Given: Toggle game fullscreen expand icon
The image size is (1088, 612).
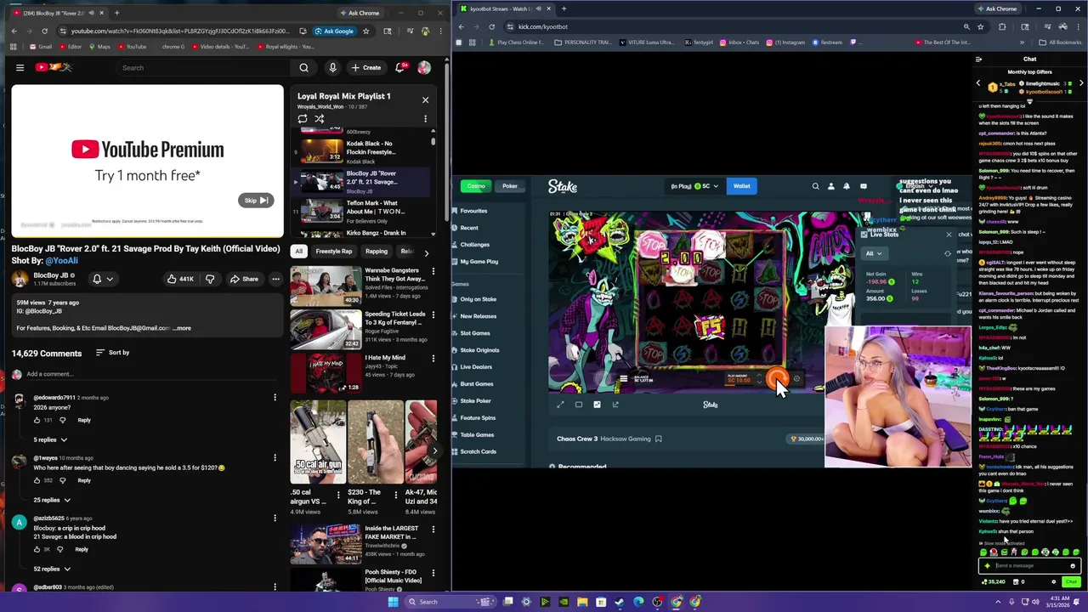Looking at the screenshot, I should 560,405.
